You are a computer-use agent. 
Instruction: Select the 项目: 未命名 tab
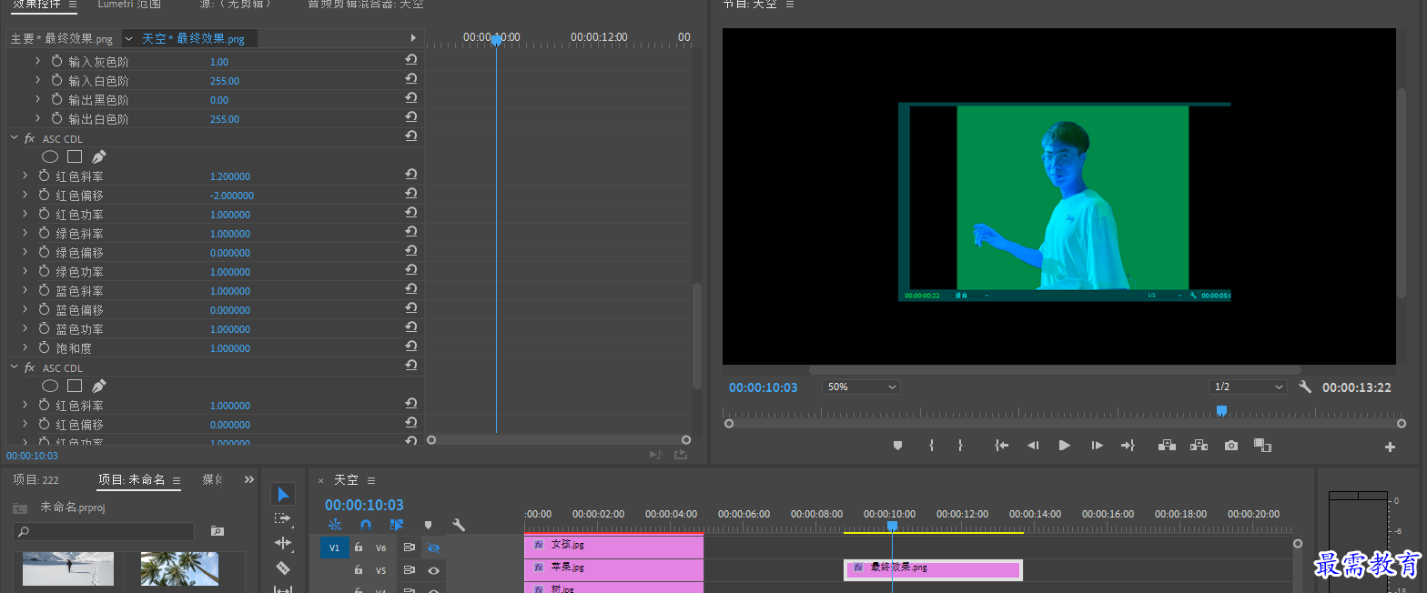coord(132,479)
